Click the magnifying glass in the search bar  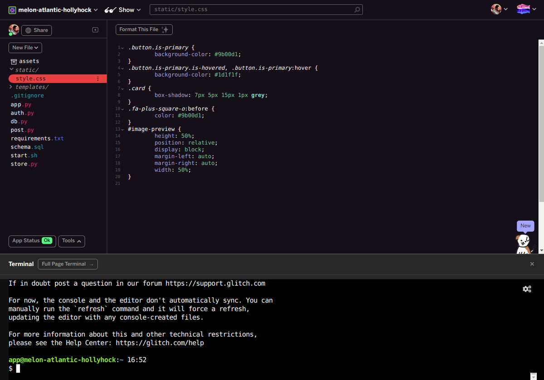(x=357, y=10)
